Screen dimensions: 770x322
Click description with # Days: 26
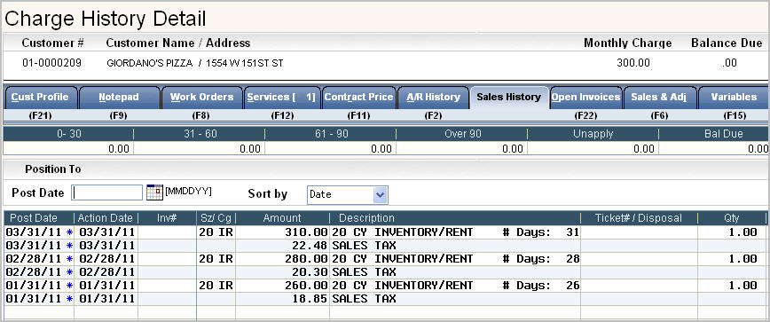456,285
